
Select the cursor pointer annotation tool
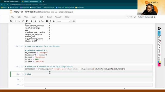[x=159, y=34]
